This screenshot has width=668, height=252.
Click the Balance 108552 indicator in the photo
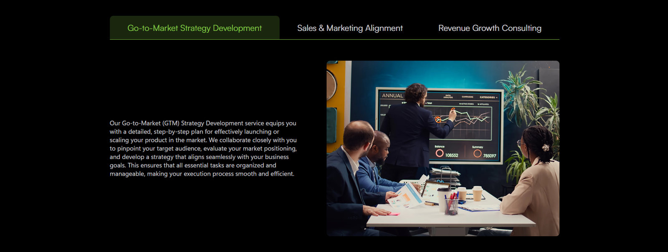tap(446, 152)
